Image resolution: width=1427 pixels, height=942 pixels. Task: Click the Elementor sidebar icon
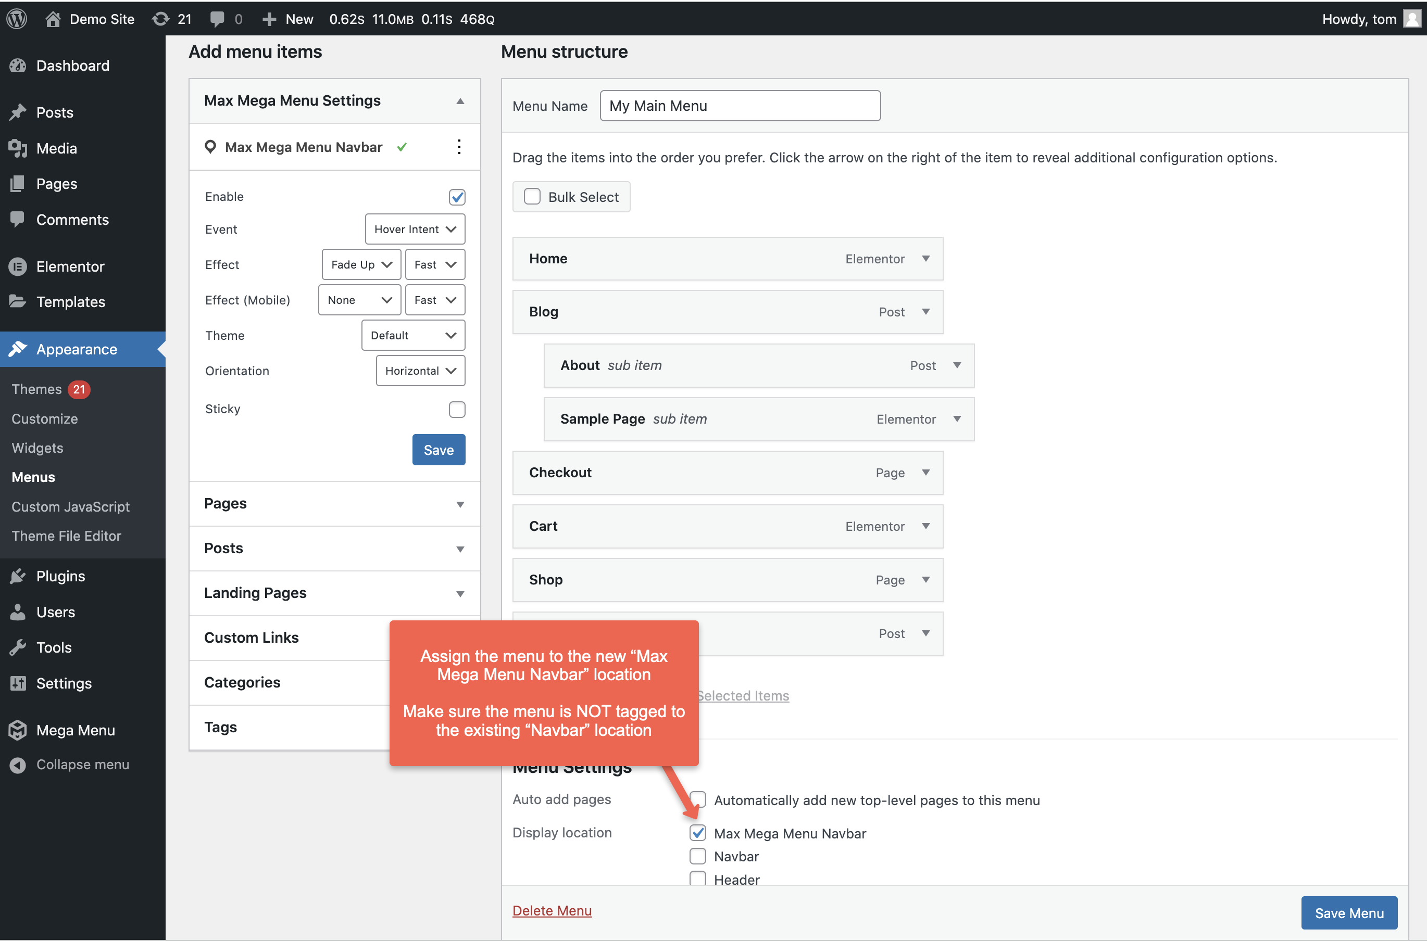18,266
